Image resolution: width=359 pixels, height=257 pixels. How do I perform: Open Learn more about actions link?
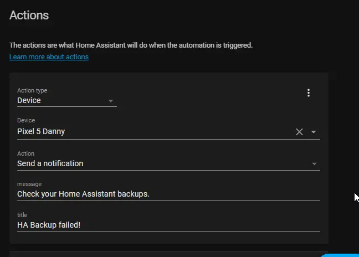click(49, 56)
